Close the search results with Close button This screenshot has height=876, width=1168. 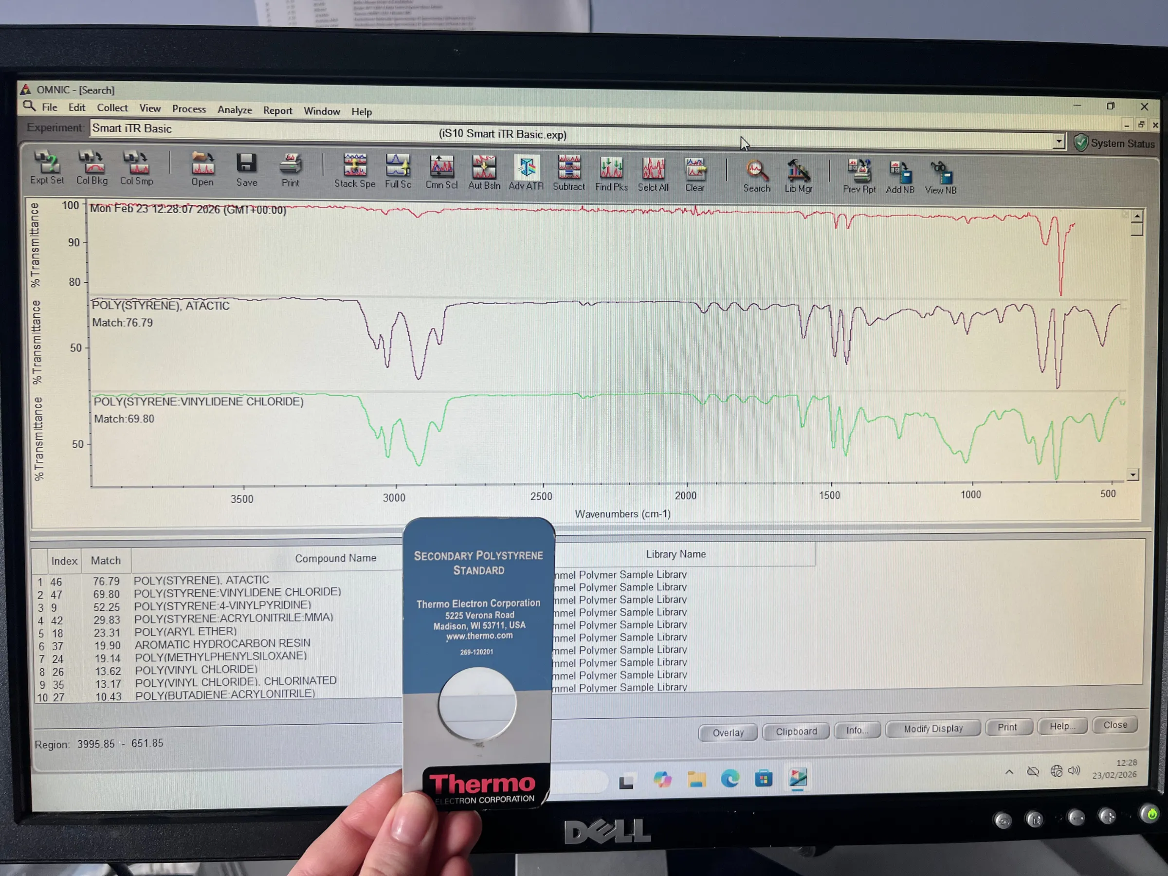pos(1114,725)
